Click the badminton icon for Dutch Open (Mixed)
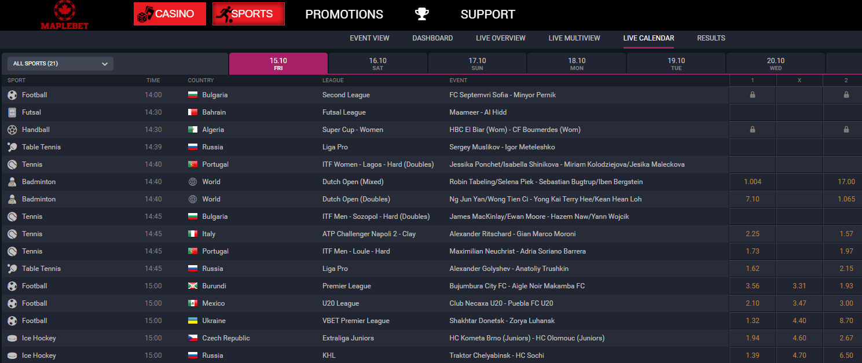The width and height of the screenshot is (862, 363). click(x=12, y=182)
